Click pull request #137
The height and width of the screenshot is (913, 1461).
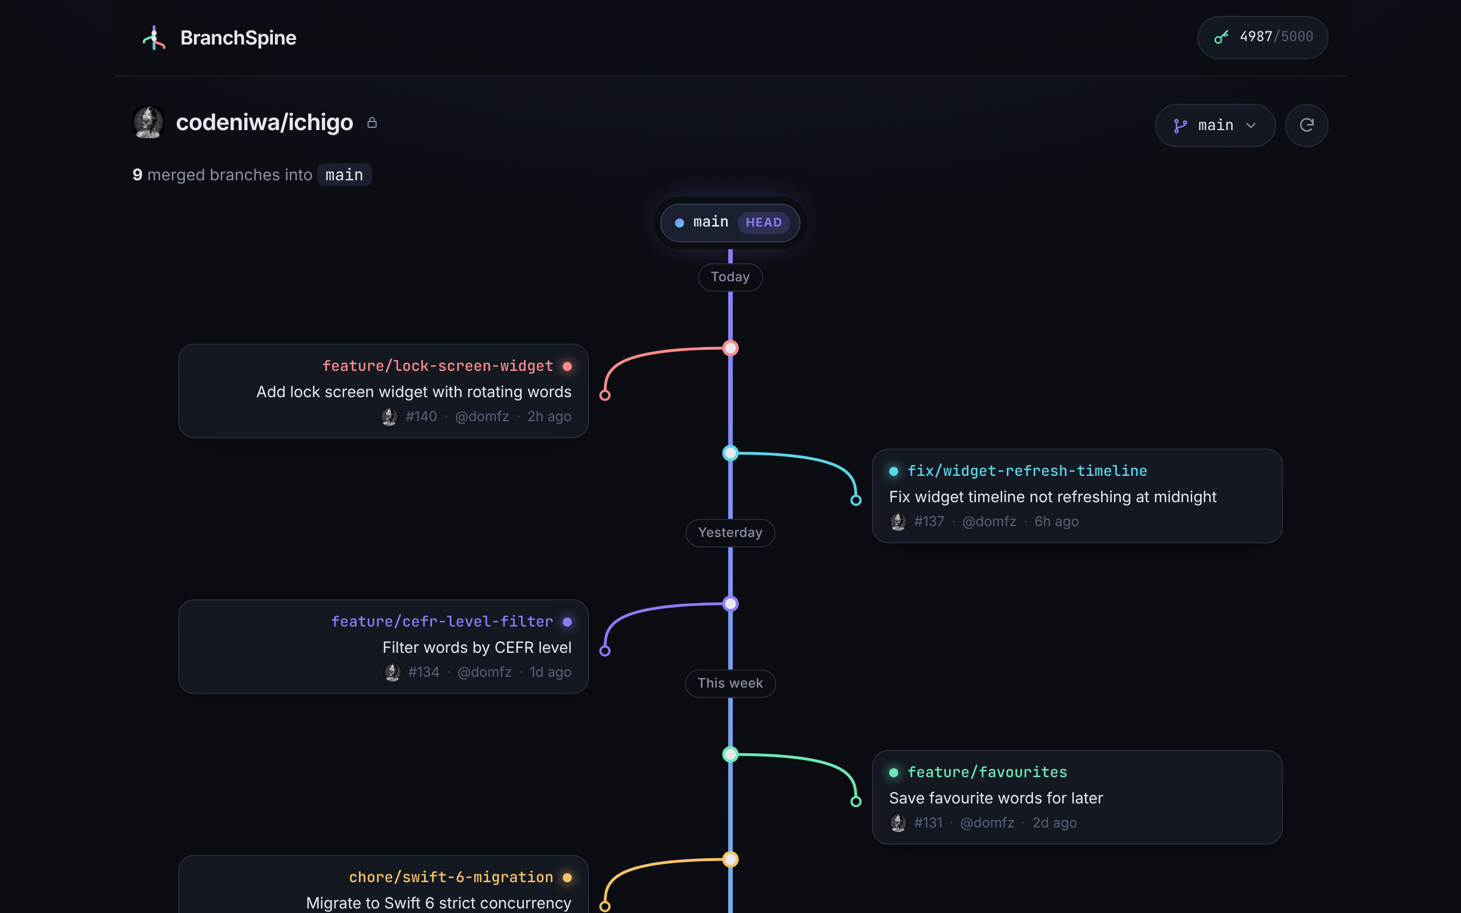click(929, 522)
